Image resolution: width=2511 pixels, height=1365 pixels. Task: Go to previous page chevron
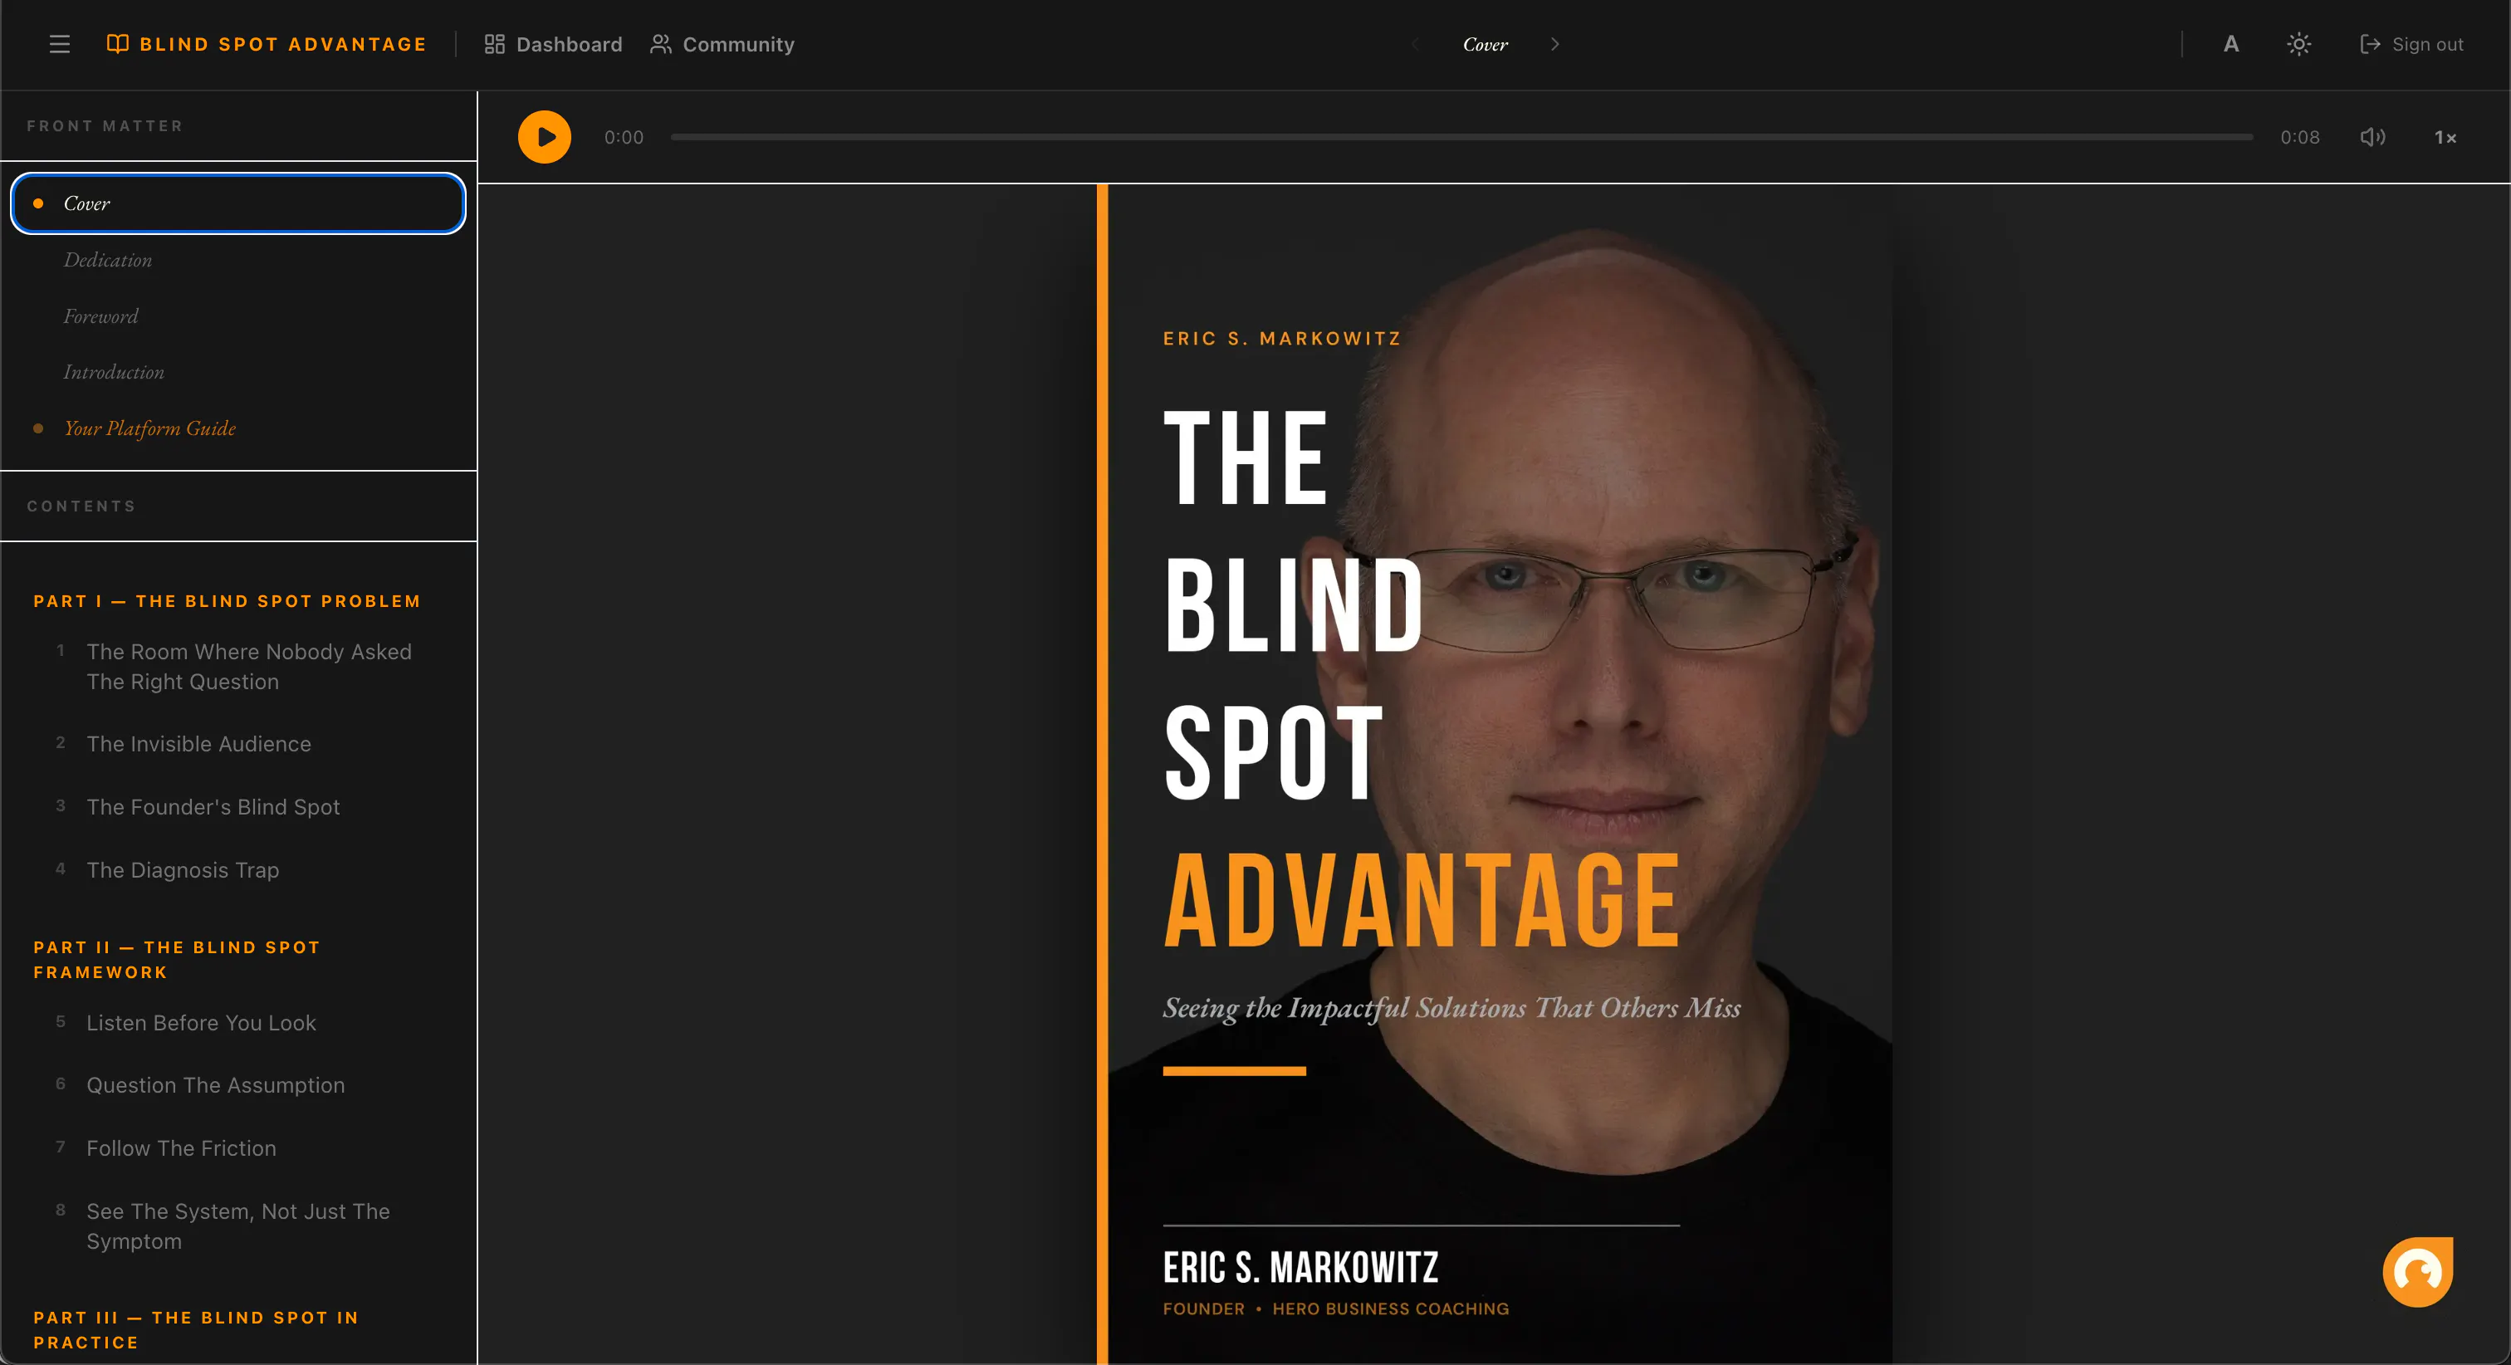pyautogui.click(x=1414, y=44)
